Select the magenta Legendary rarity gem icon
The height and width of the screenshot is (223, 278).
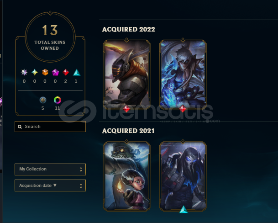click(55, 72)
